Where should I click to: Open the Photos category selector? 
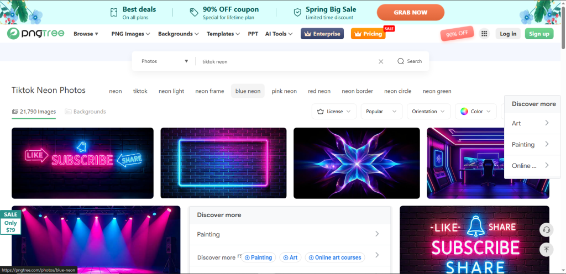[165, 61]
